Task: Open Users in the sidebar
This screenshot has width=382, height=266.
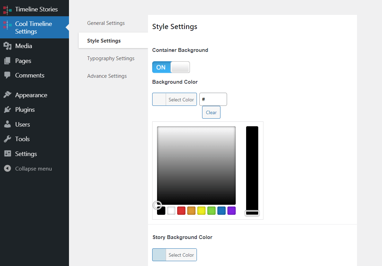Action: (34, 125)
